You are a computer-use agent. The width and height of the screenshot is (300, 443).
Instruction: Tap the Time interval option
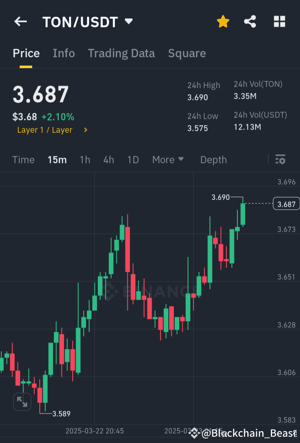23,159
